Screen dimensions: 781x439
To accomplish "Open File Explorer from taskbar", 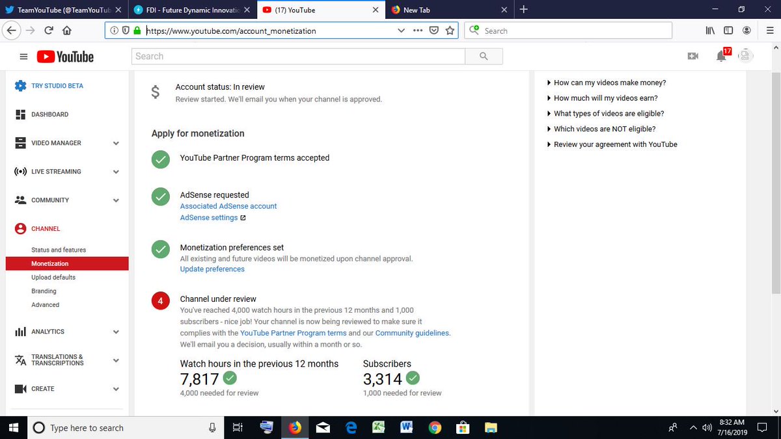I will [x=491, y=427].
